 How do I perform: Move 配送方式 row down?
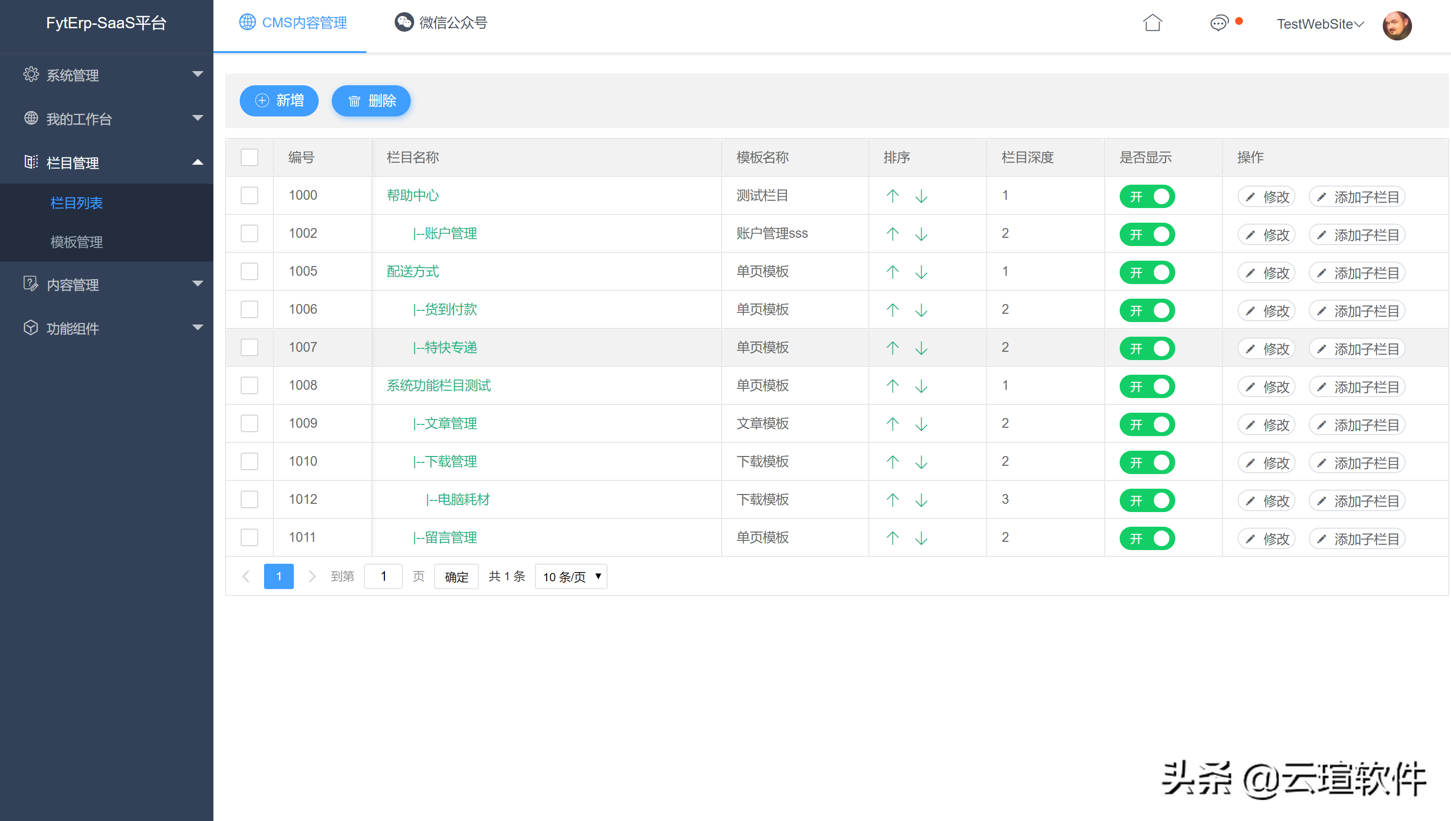[x=921, y=272]
